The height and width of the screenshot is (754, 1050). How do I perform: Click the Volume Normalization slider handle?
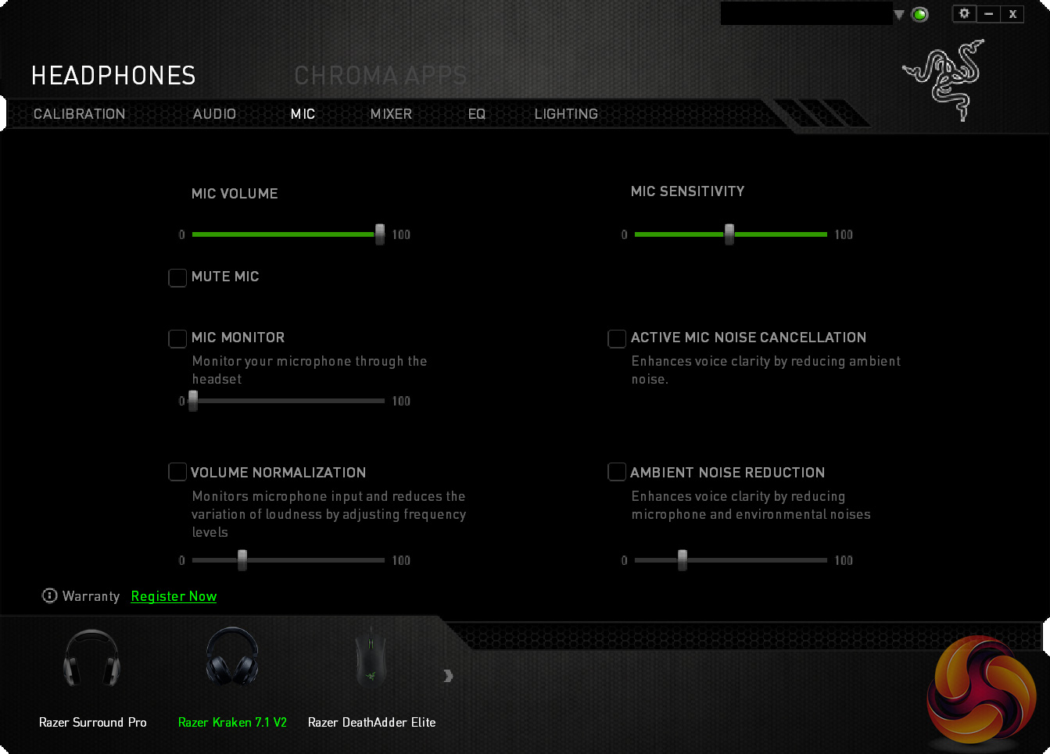click(x=242, y=560)
